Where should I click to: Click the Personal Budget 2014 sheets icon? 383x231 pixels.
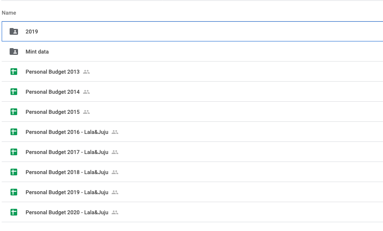[x=14, y=92]
